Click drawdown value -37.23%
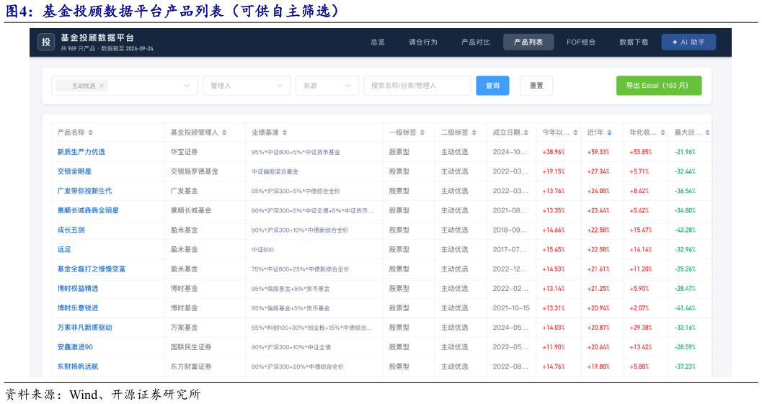This screenshot has height=404, width=762. point(685,367)
